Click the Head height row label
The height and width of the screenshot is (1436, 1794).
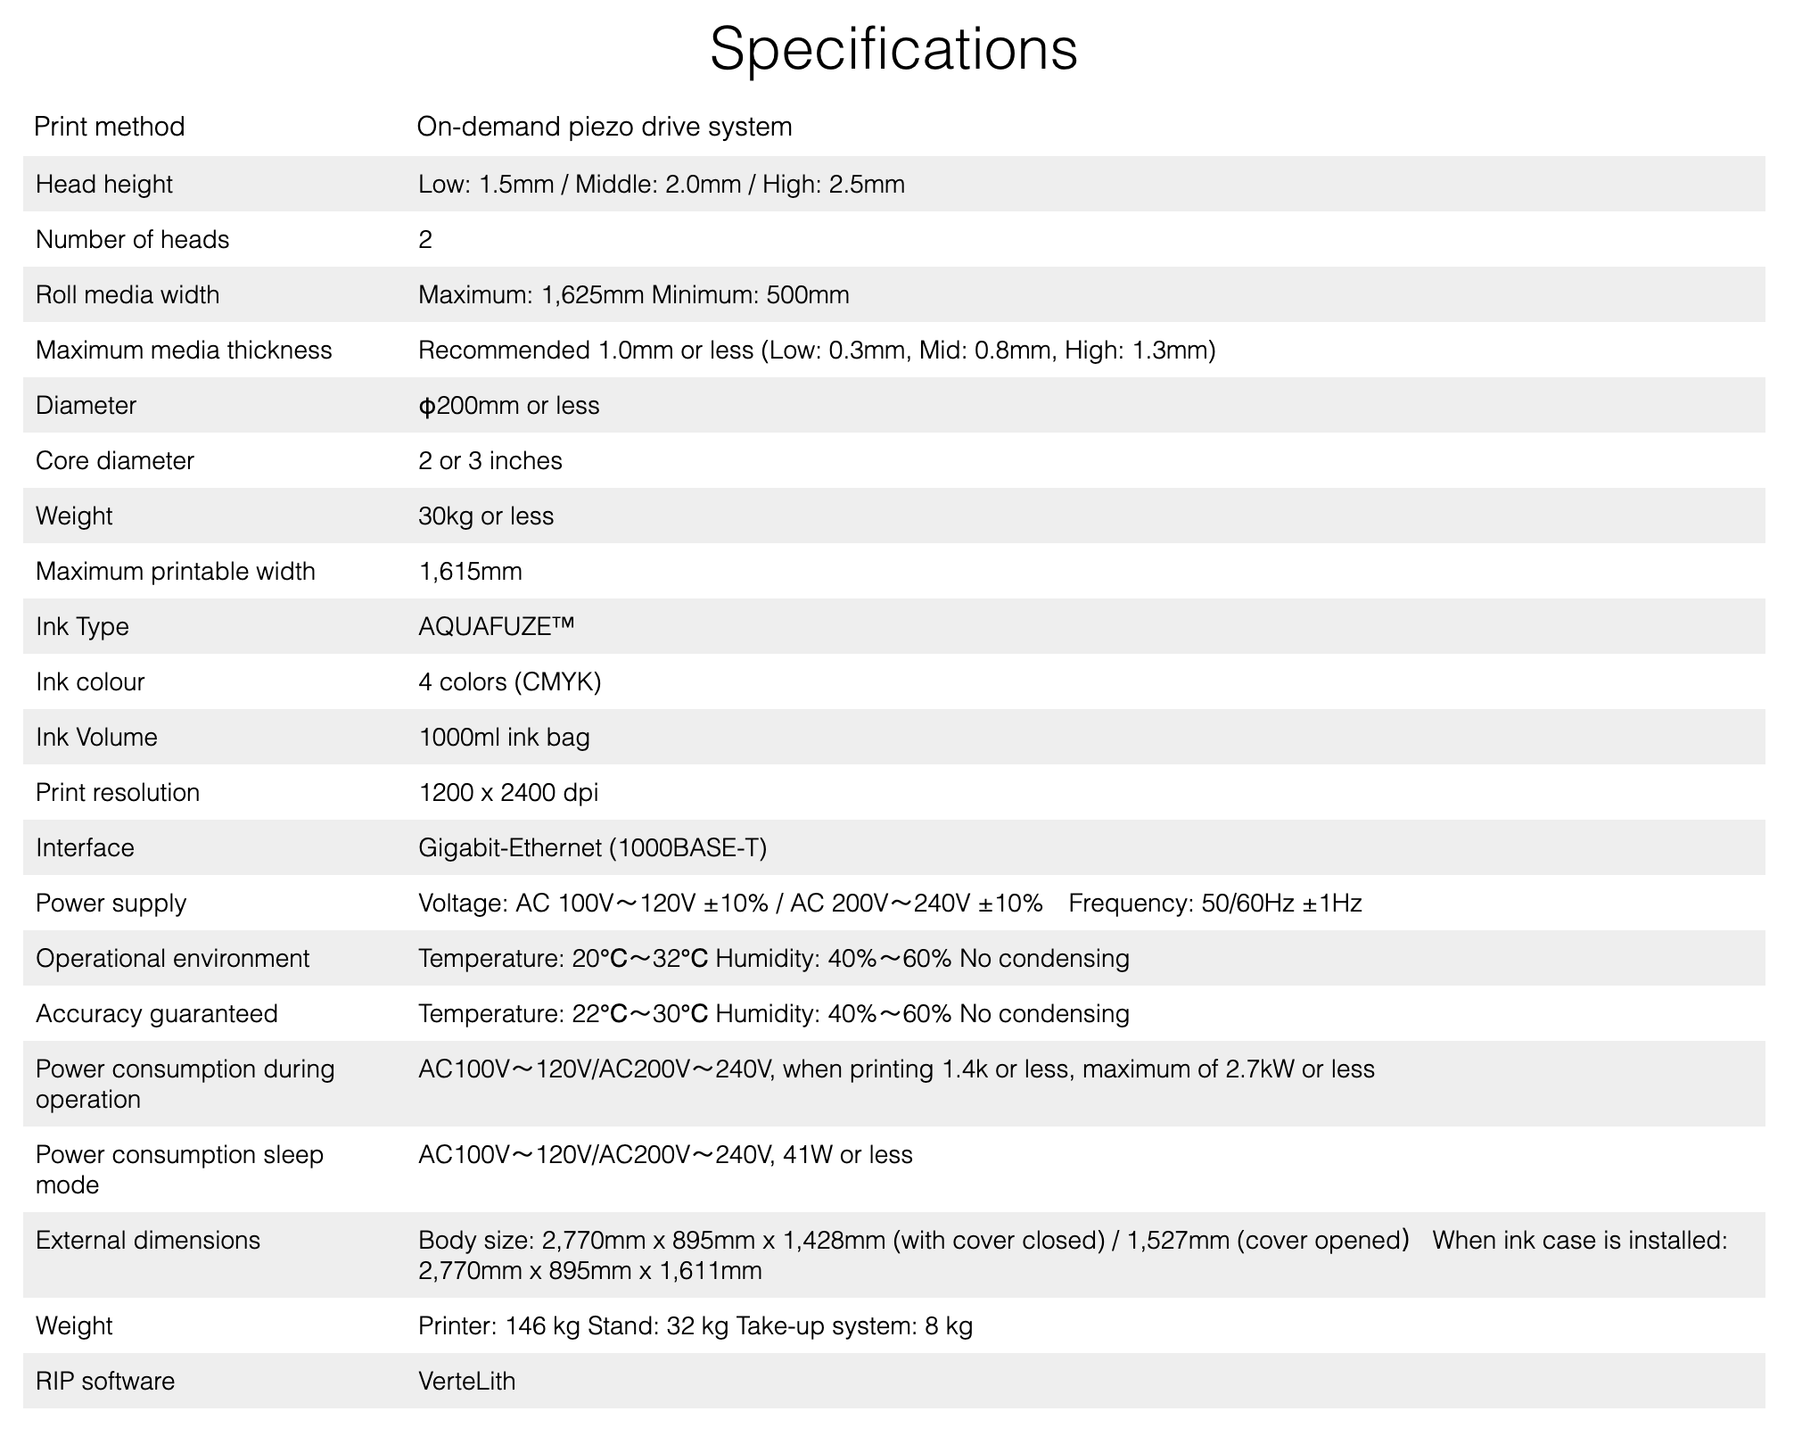[x=104, y=184]
